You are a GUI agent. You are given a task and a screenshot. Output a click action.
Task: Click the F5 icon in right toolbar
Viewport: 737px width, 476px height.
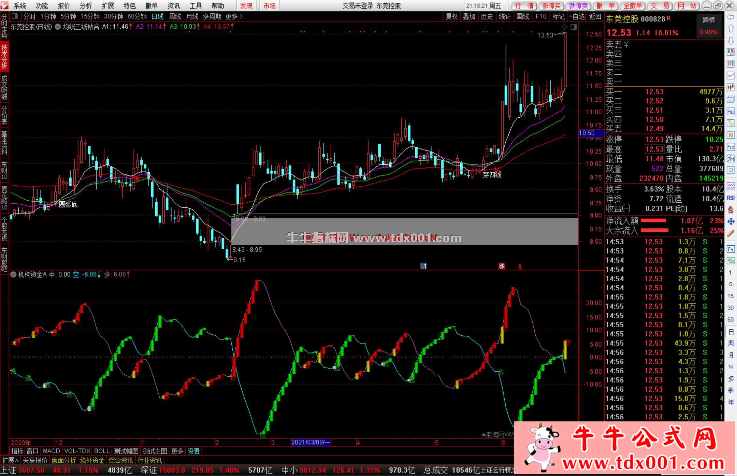731,249
